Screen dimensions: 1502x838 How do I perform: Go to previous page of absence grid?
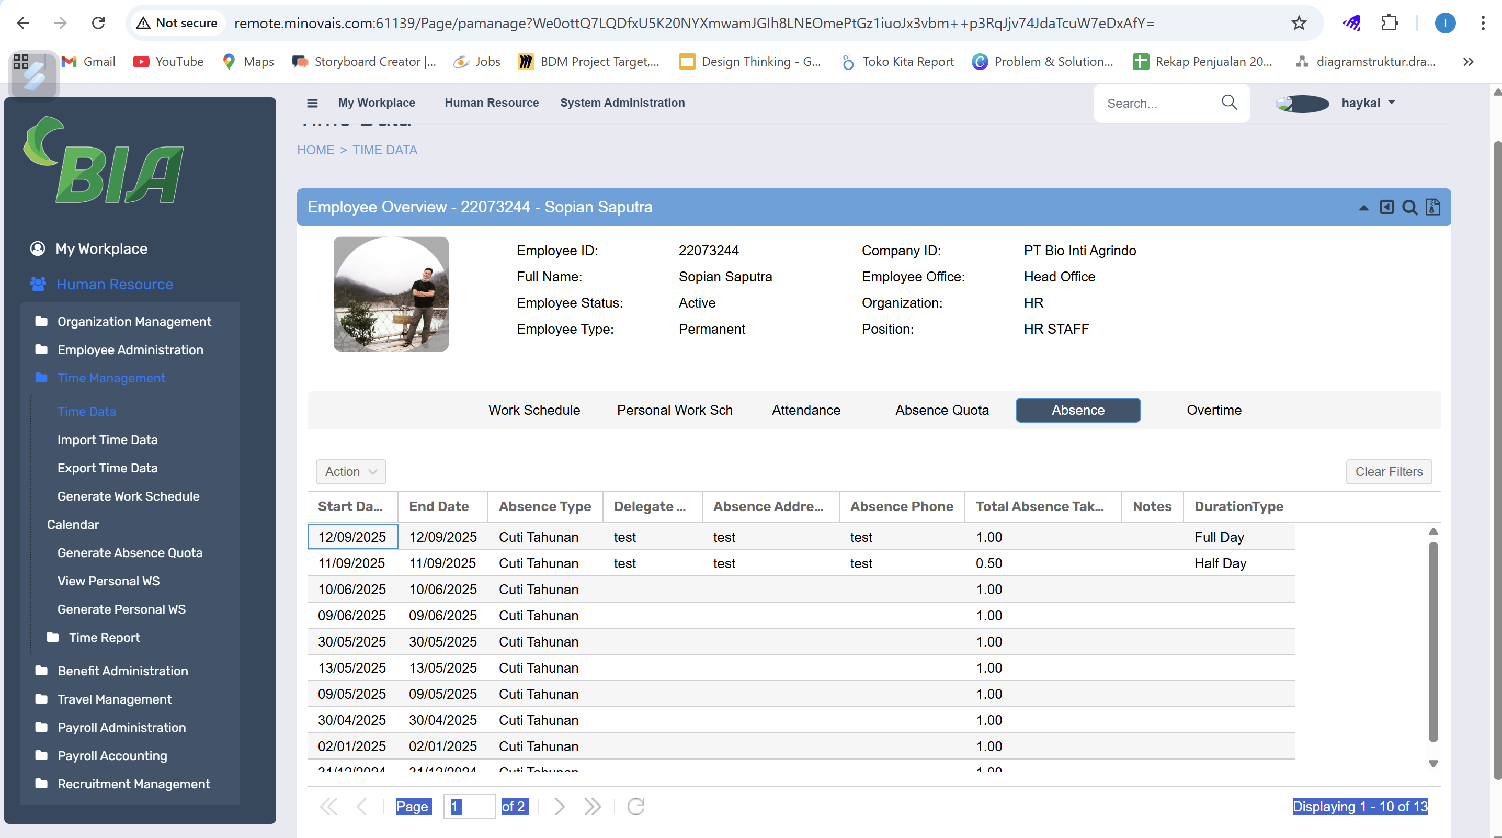361,807
